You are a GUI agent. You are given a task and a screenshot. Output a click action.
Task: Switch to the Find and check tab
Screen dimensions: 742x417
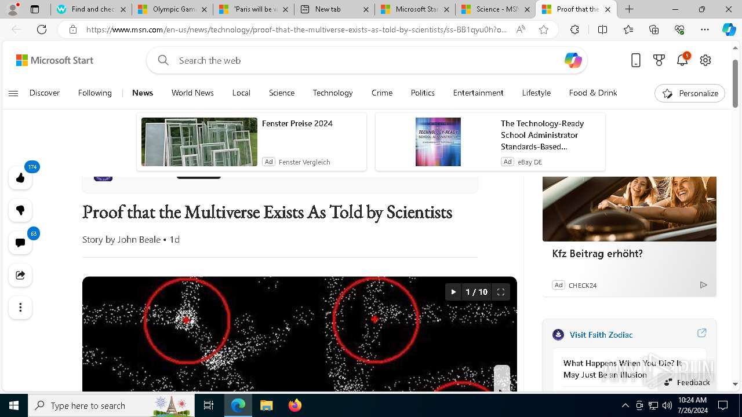(92, 9)
